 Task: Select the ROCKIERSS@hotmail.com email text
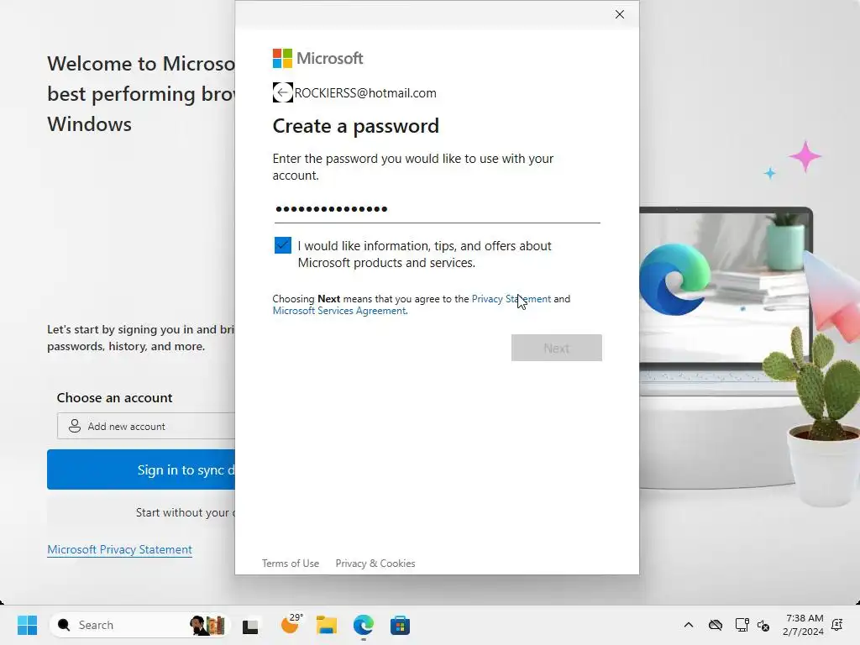[365, 92]
